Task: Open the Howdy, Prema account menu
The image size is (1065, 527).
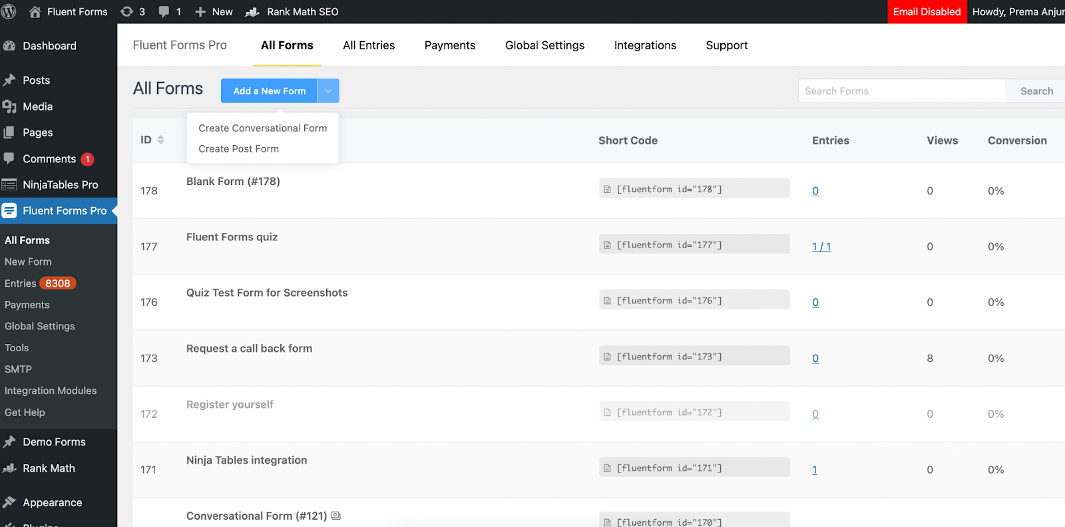Action: 1018,12
